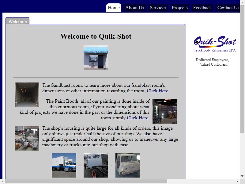The height and width of the screenshot is (184, 245).
Task: Go to the About Us page
Action: click(x=135, y=8)
